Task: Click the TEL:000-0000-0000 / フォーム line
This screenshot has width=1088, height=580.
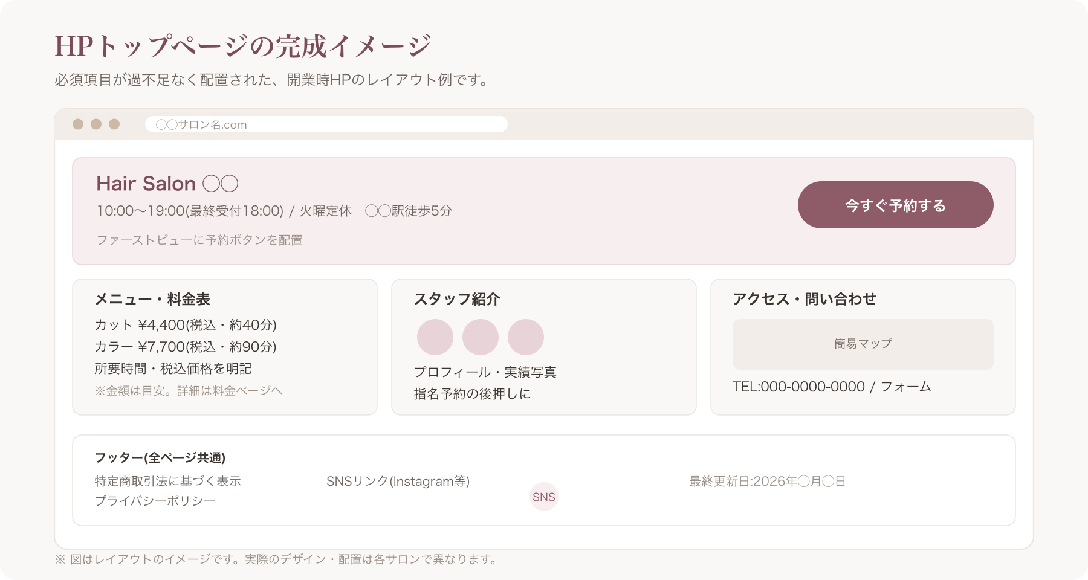Action: 832,387
